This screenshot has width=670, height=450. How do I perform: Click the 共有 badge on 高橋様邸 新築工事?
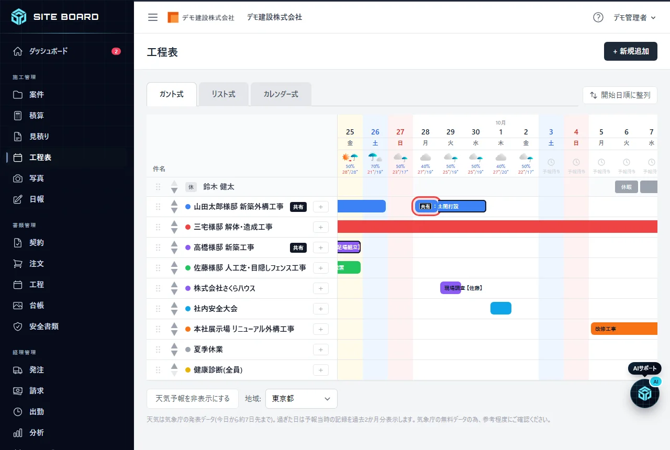[x=298, y=248]
